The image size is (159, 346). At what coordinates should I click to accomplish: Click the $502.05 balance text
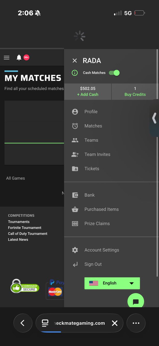(x=88, y=89)
